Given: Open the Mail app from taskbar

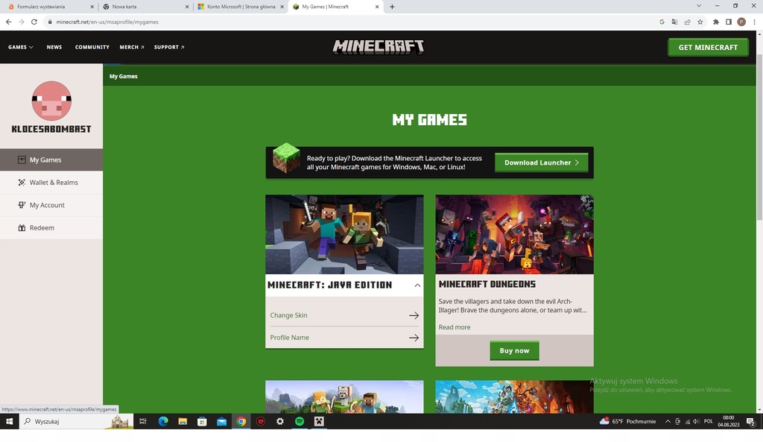Looking at the screenshot, I should coord(221,422).
